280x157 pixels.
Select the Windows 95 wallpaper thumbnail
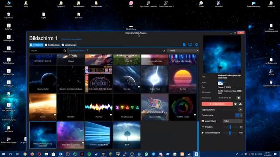tap(155, 107)
